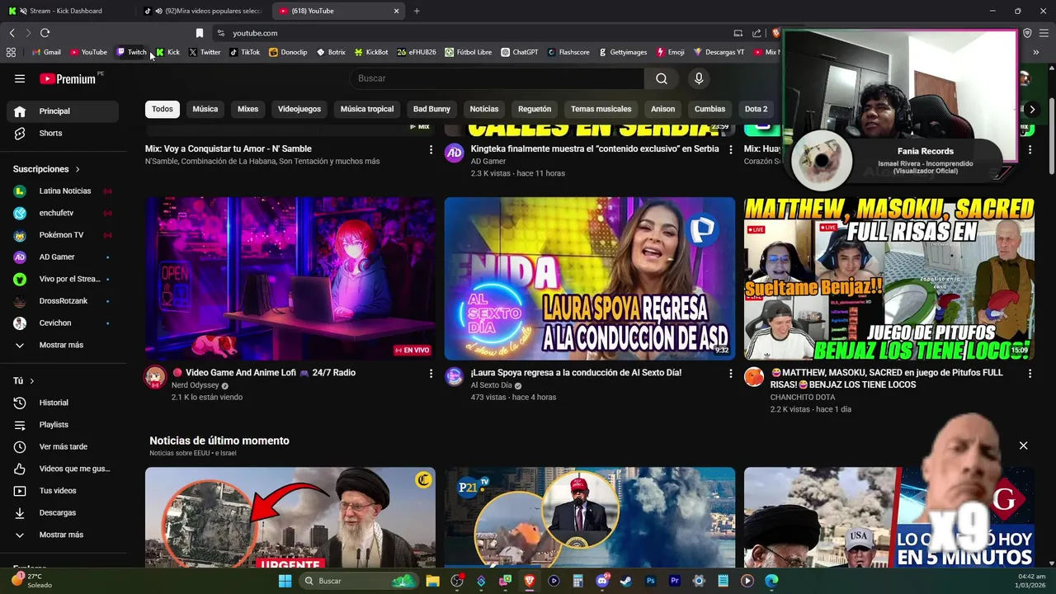Screen dimensions: 1056x594
Task: Open Kick bookmark in bookmarks bar
Action: tap(167, 52)
